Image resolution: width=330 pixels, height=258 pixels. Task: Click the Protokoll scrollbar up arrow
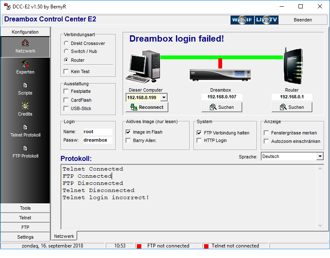pos(320,168)
